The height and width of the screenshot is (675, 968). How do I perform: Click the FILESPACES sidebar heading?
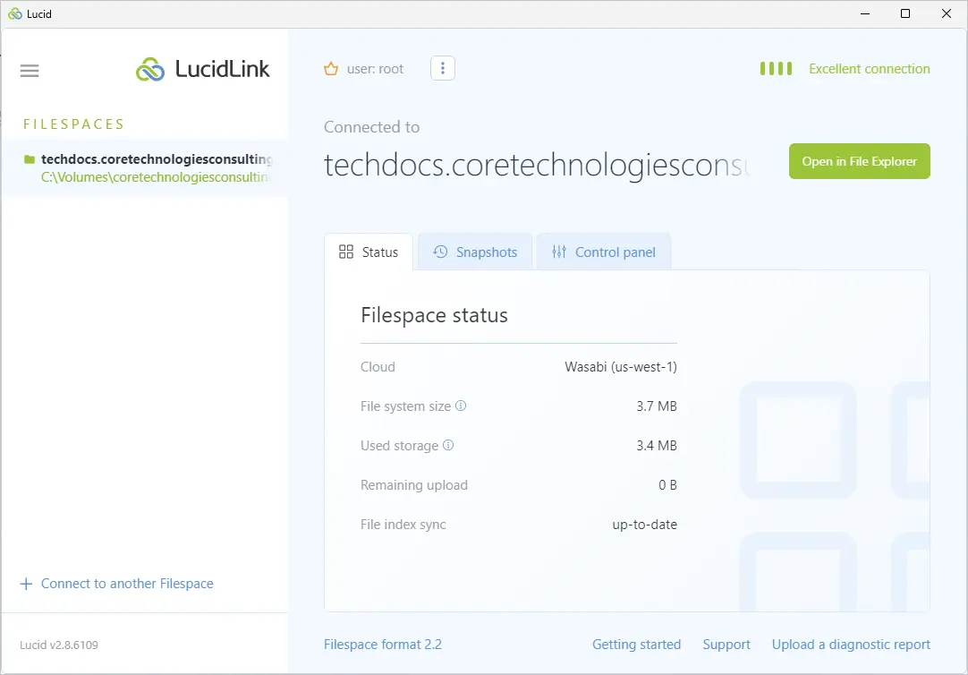pyautogui.click(x=74, y=124)
